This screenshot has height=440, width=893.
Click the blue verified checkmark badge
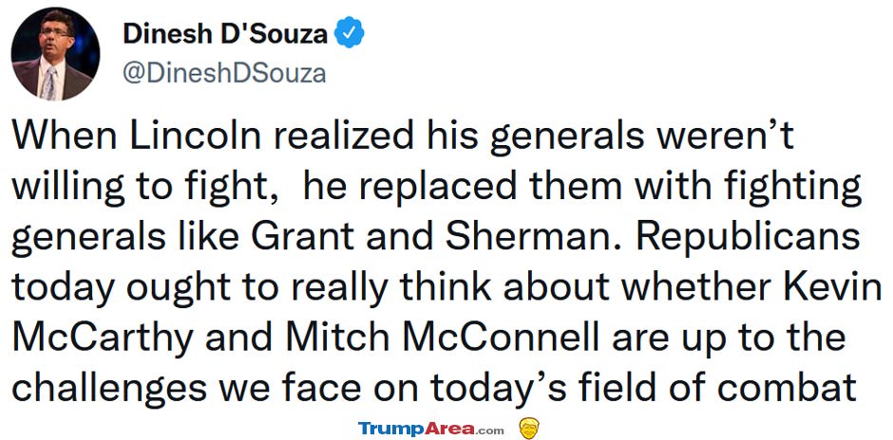click(349, 32)
